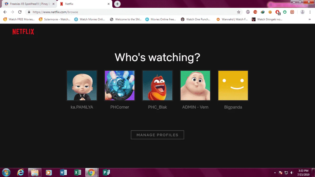315x177 pixels.
Task: Open the Watch Movies Onli... bookmark
Action: pyautogui.click(x=90, y=19)
